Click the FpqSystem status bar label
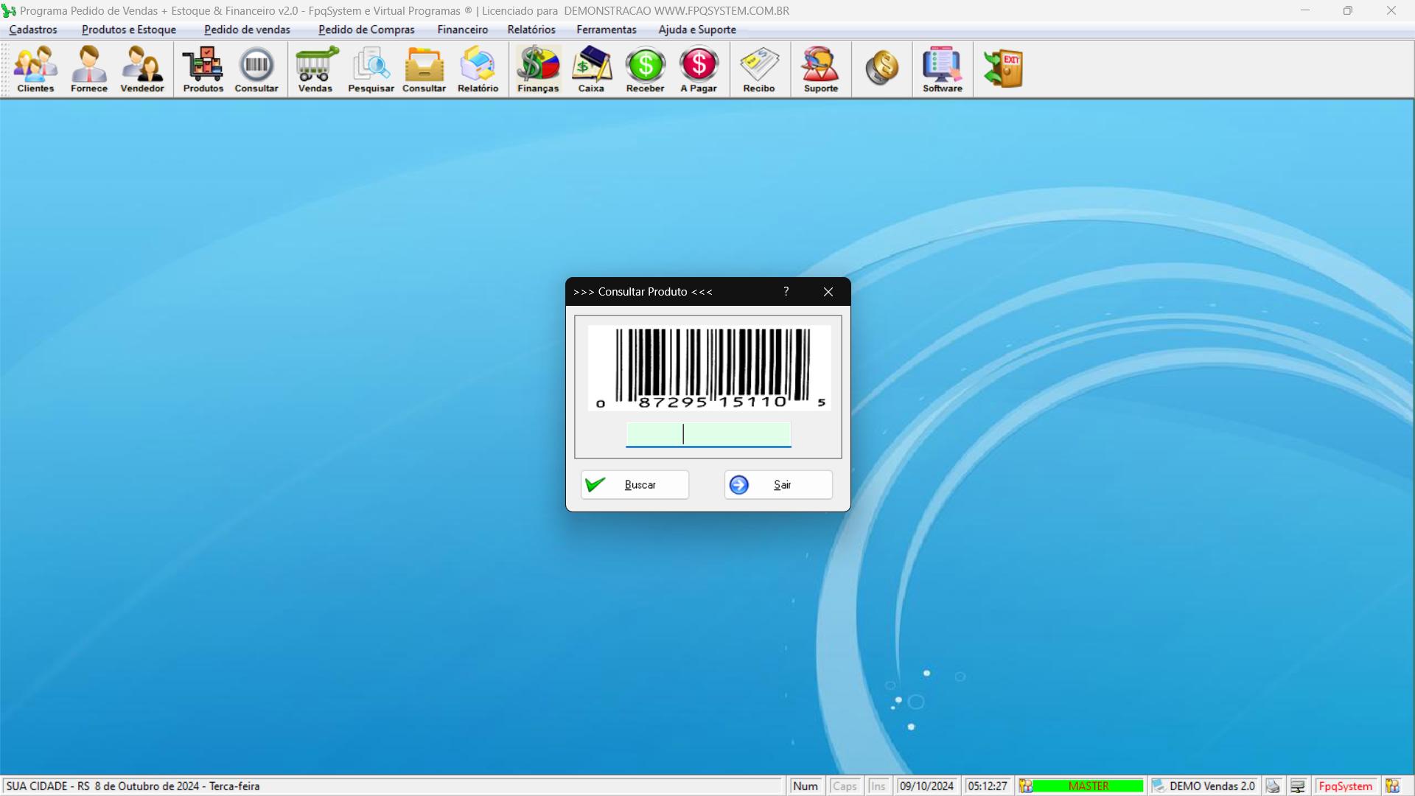This screenshot has width=1415, height=796. pos(1346,786)
